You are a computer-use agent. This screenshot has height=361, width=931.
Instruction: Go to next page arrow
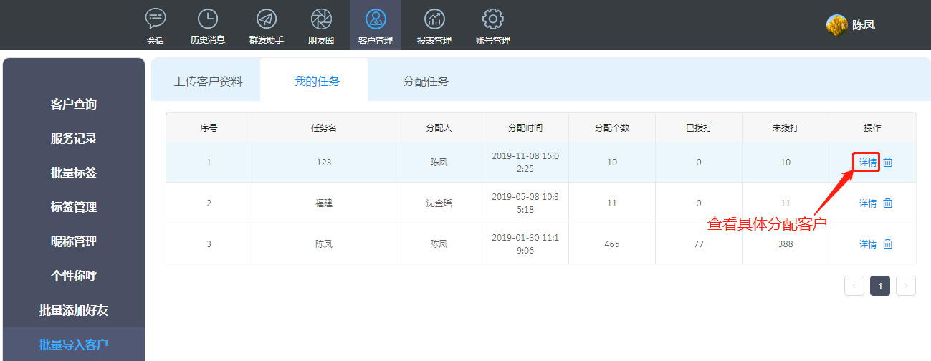[x=906, y=286]
